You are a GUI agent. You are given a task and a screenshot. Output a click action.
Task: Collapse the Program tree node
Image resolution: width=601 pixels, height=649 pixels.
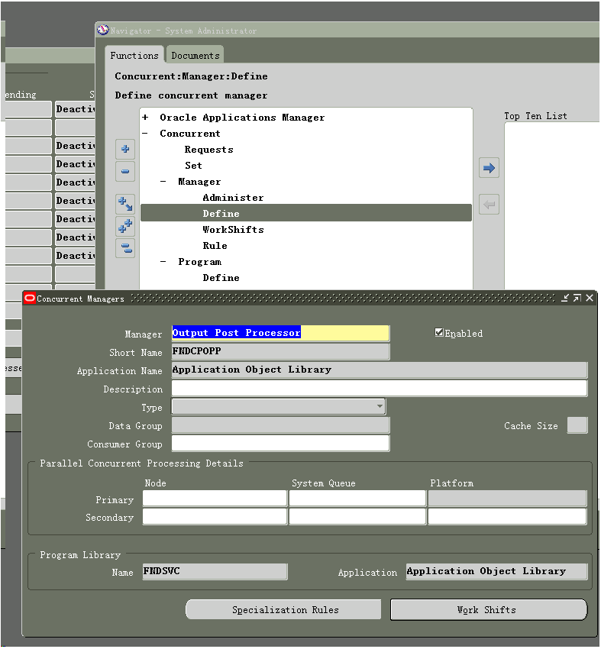click(x=163, y=262)
